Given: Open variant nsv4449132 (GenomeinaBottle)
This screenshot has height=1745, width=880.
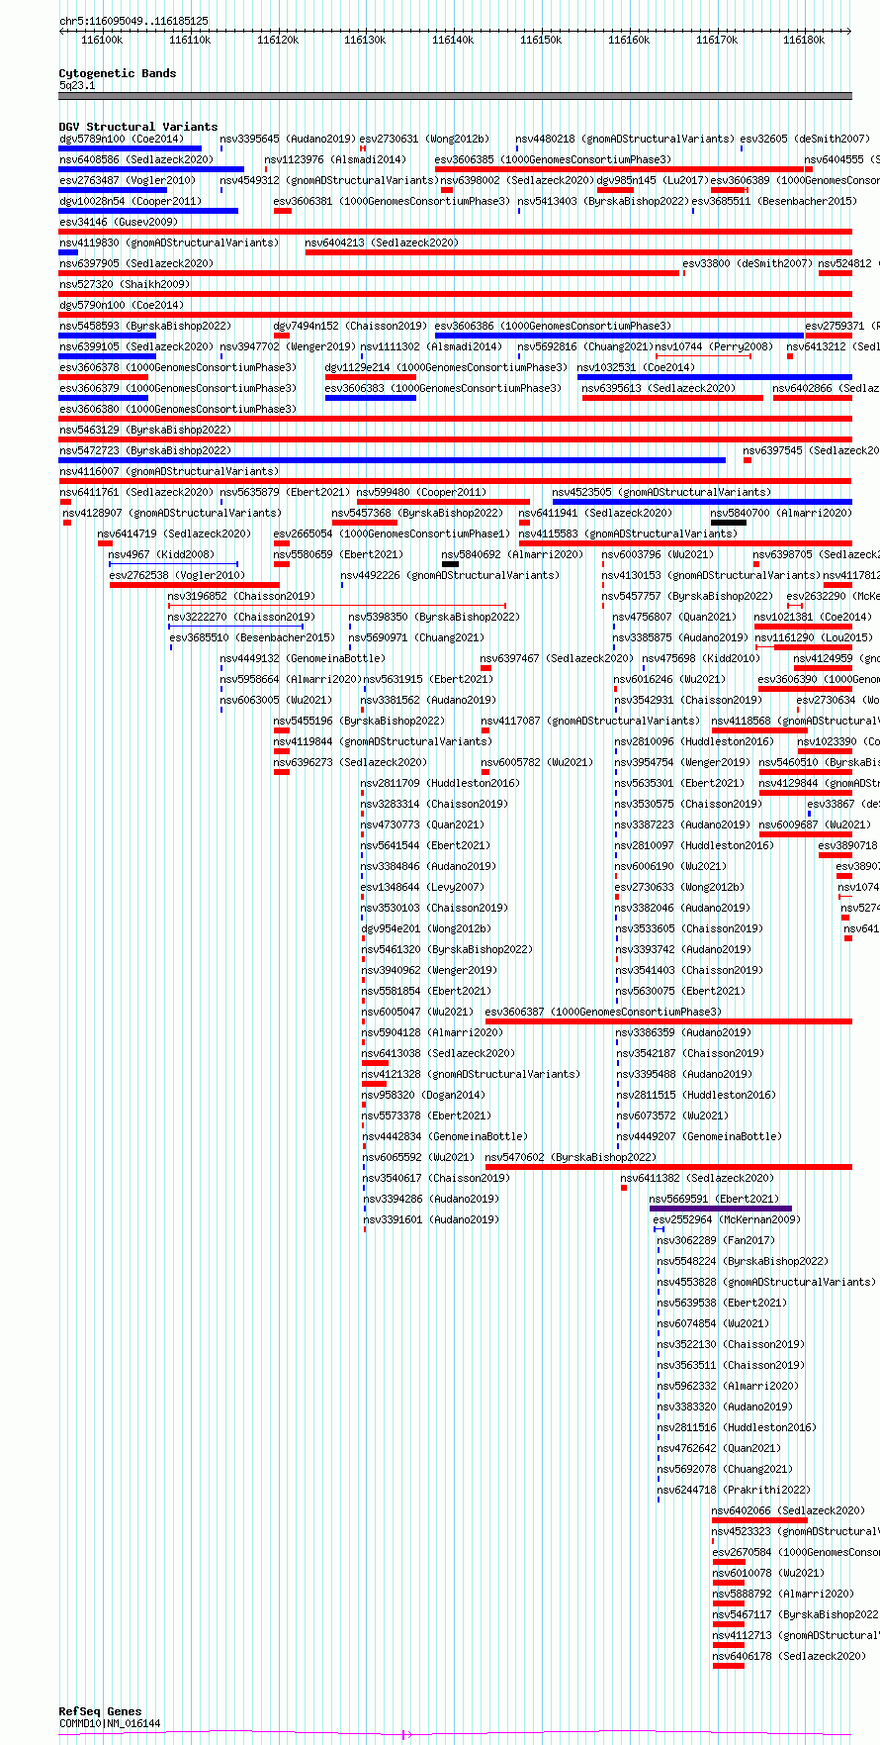Looking at the screenshot, I should [x=303, y=658].
